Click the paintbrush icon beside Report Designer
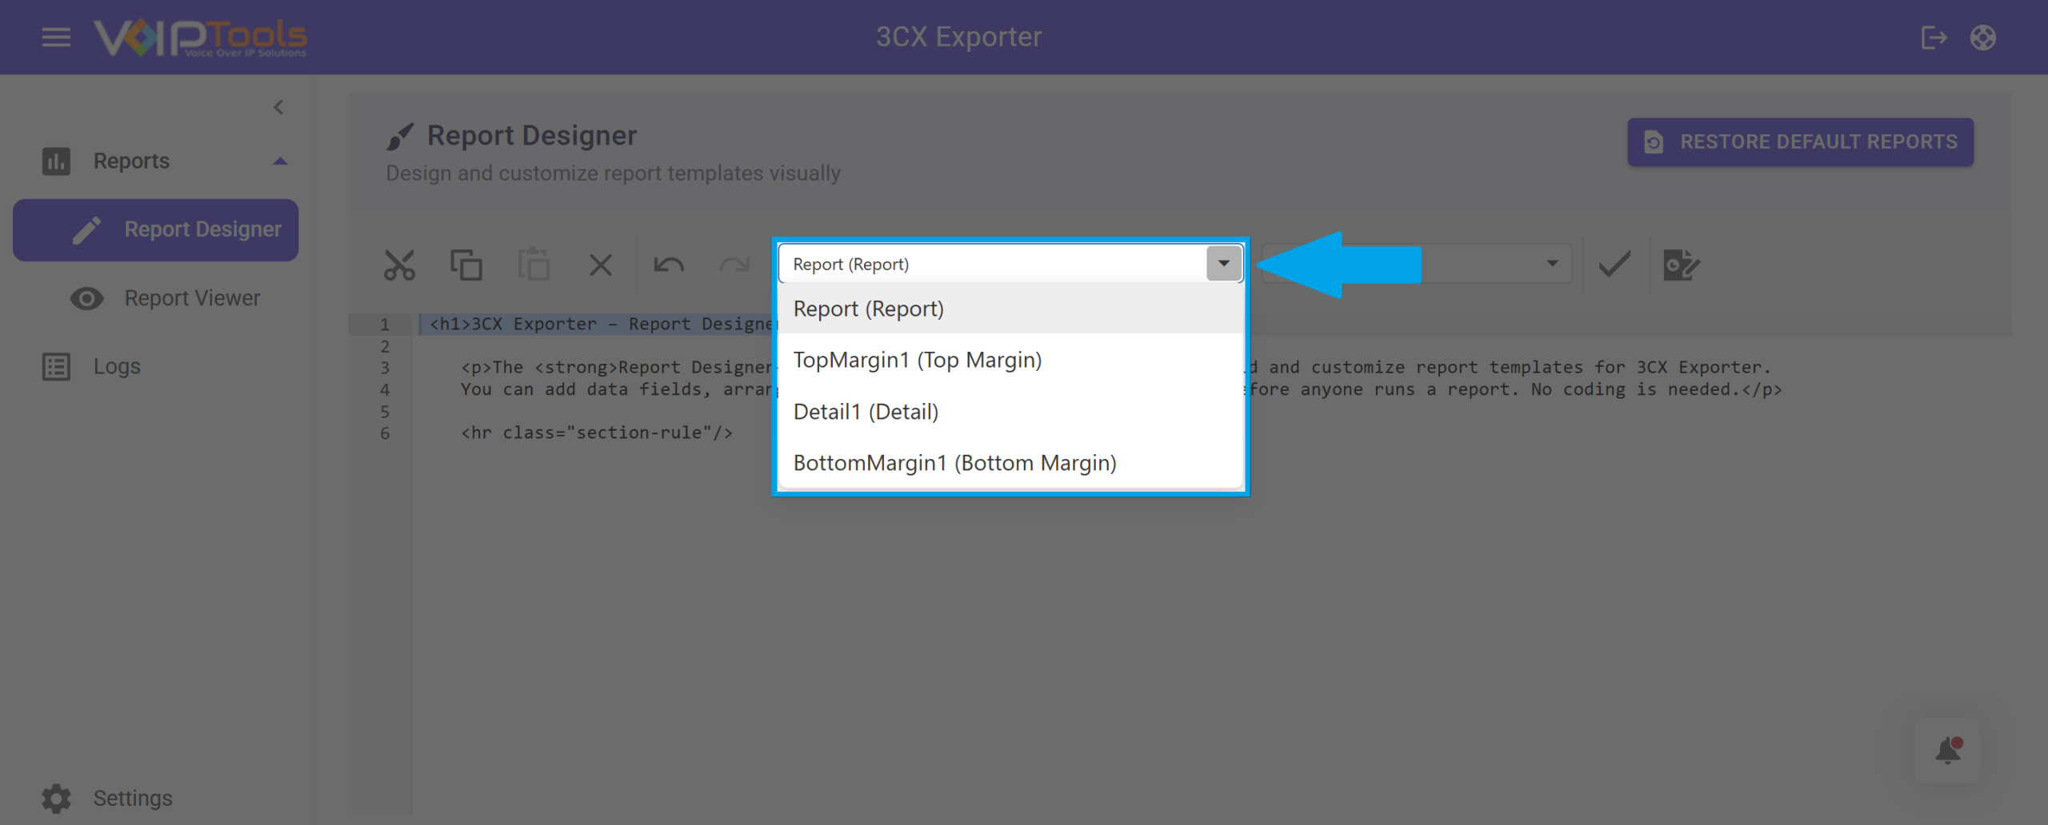2048x825 pixels. pyautogui.click(x=400, y=137)
